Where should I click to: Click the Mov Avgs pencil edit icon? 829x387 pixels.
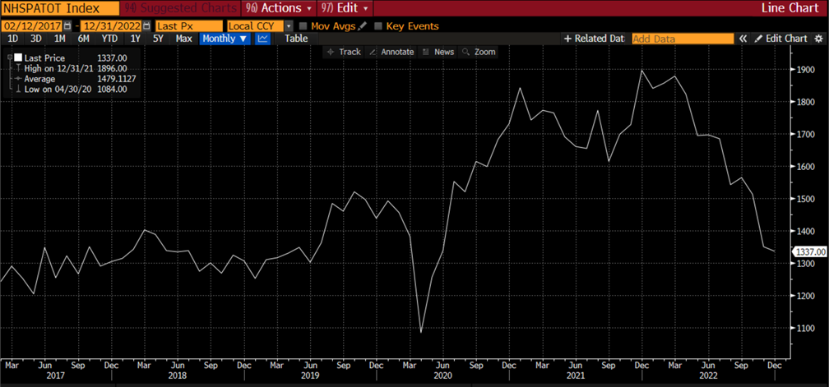363,26
